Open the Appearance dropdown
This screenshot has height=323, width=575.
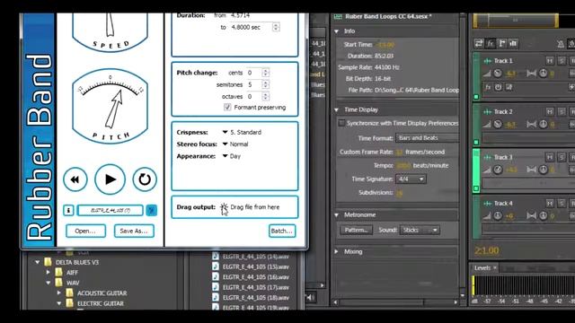click(x=232, y=156)
